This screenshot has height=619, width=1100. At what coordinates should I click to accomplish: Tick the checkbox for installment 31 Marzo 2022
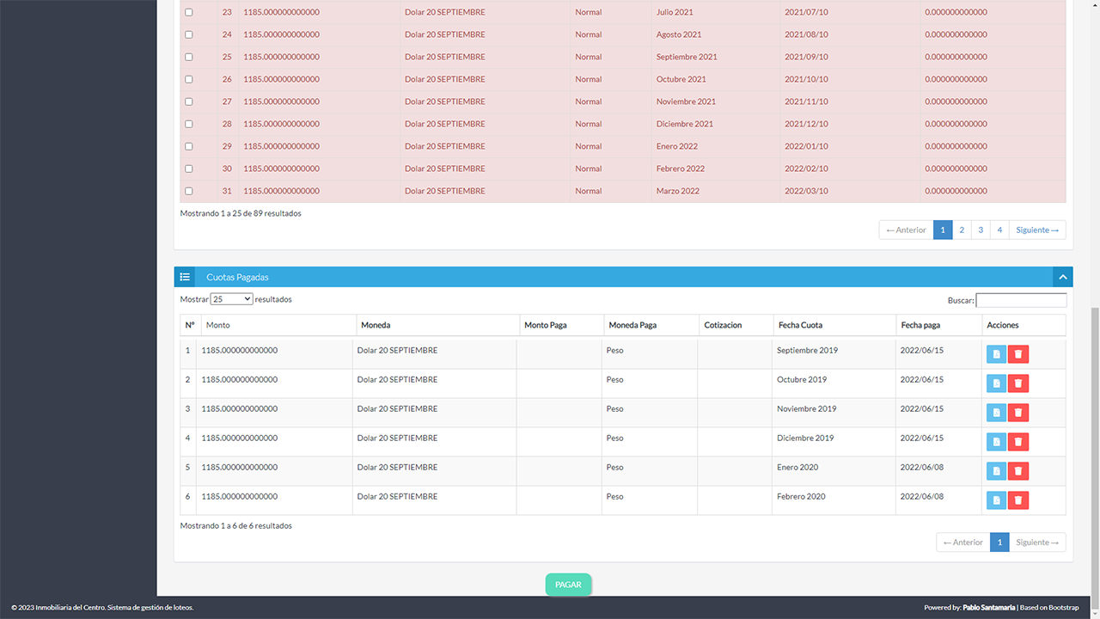pyautogui.click(x=189, y=191)
